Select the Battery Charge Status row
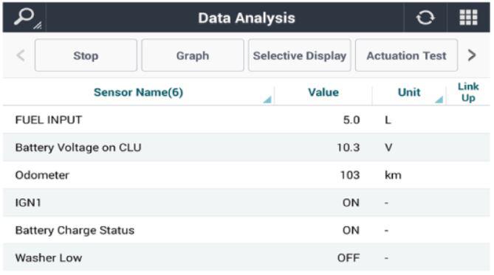 pyautogui.click(x=247, y=230)
